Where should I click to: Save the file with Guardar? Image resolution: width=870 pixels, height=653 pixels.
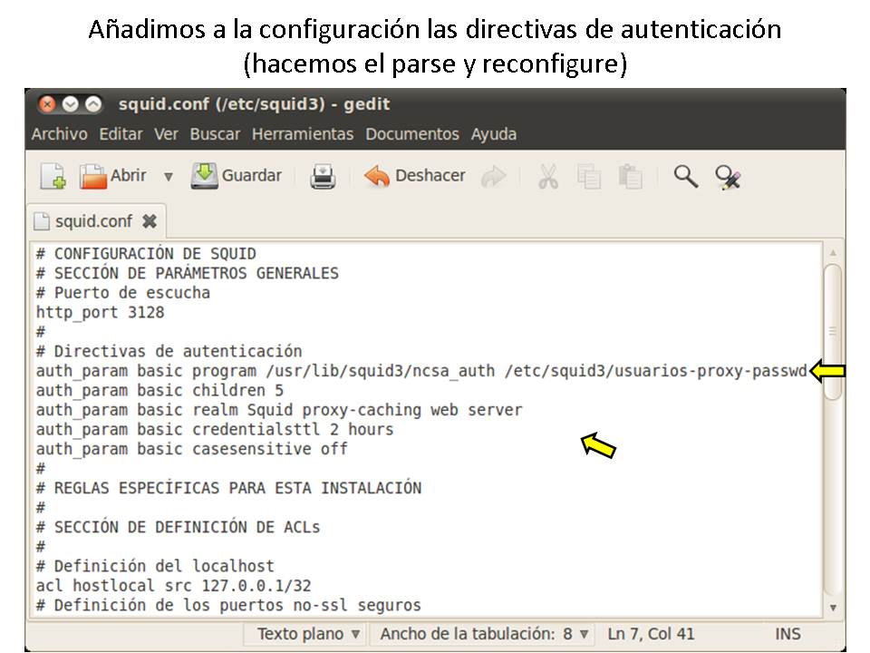pos(237,176)
